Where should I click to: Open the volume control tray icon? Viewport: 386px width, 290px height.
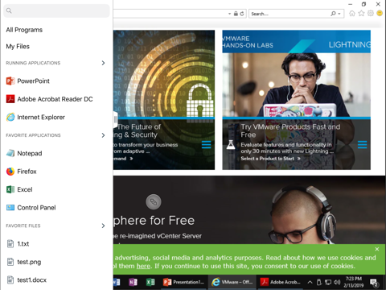[337, 282]
